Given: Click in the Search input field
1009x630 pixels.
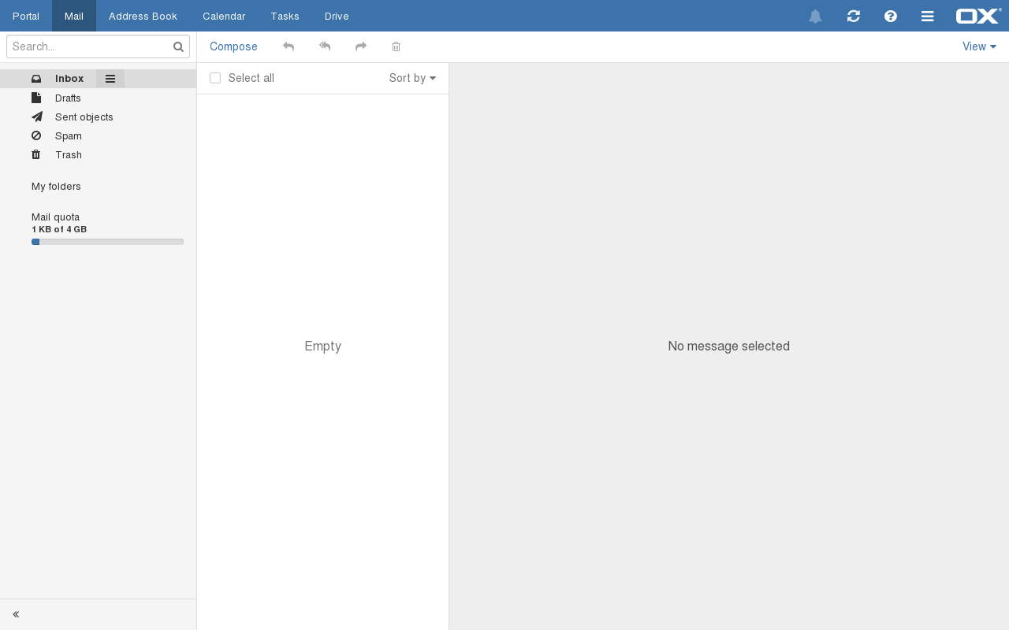Looking at the screenshot, I should point(88,46).
